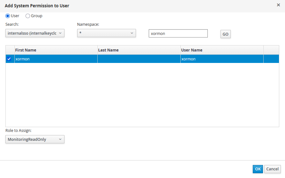The image size is (285, 178).
Task: Open the Namespace dropdown
Action: tap(107, 33)
